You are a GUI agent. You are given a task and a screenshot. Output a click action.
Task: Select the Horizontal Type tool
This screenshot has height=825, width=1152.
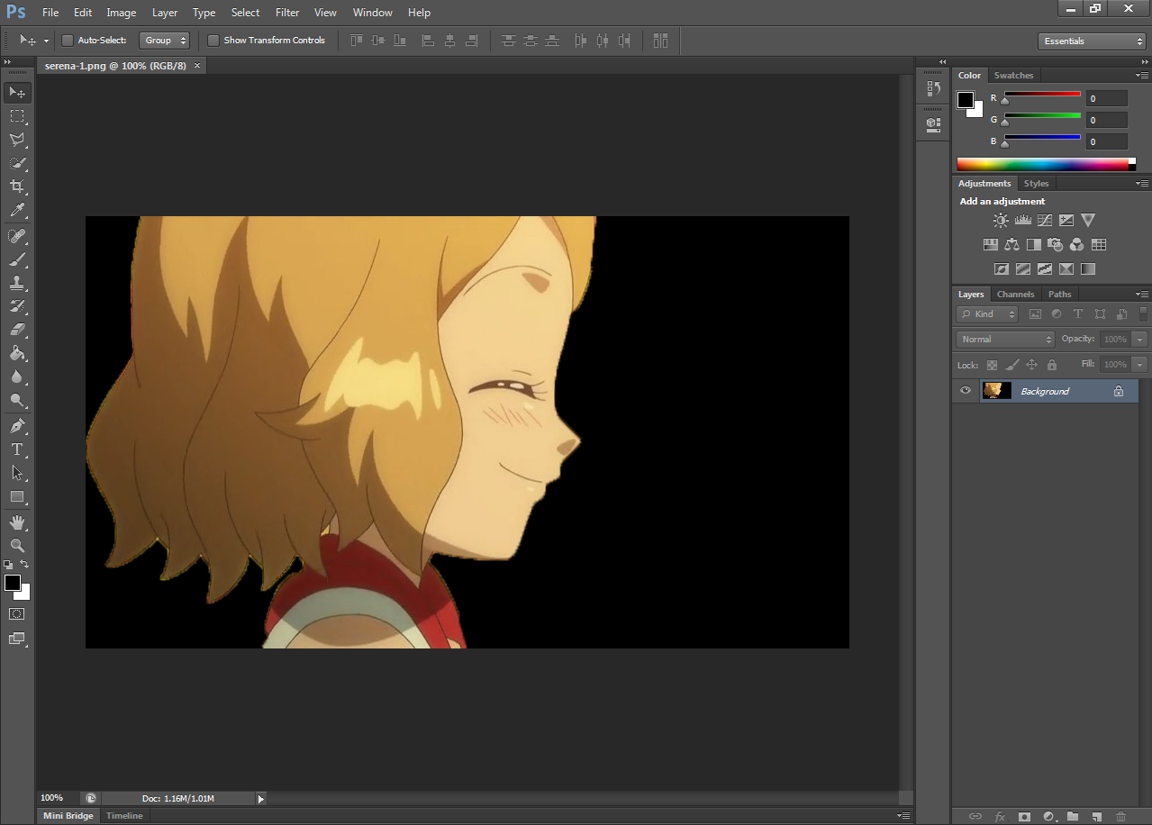[x=17, y=449]
